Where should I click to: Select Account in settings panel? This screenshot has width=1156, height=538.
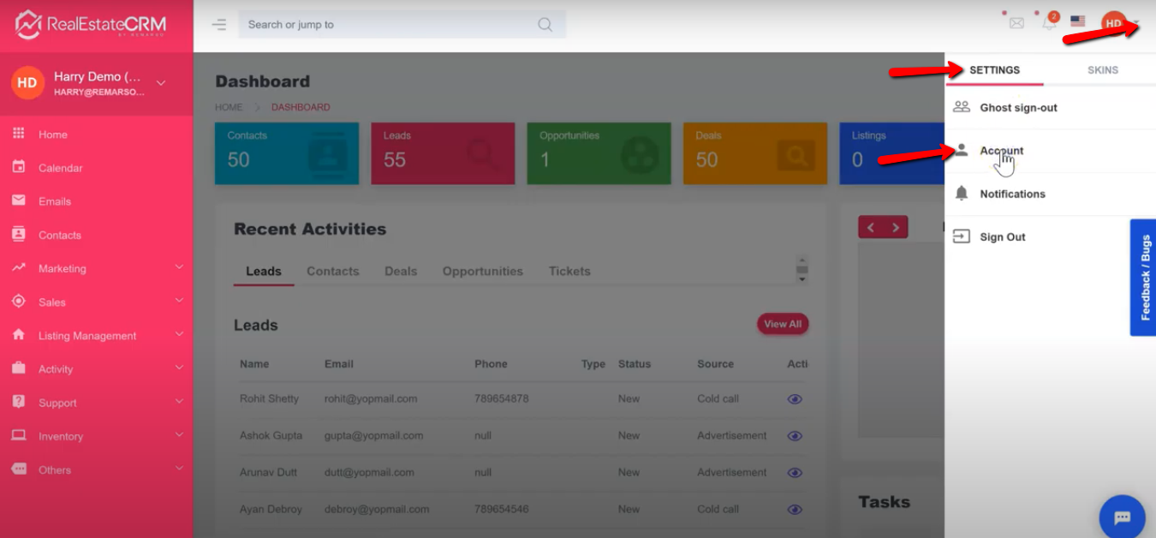click(1001, 151)
